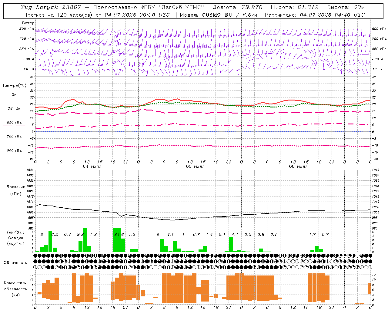Image resolution: width=388 pixels, height=310 pixels.
Task: Click the 04 июля date label
Action: tap(92, 167)
